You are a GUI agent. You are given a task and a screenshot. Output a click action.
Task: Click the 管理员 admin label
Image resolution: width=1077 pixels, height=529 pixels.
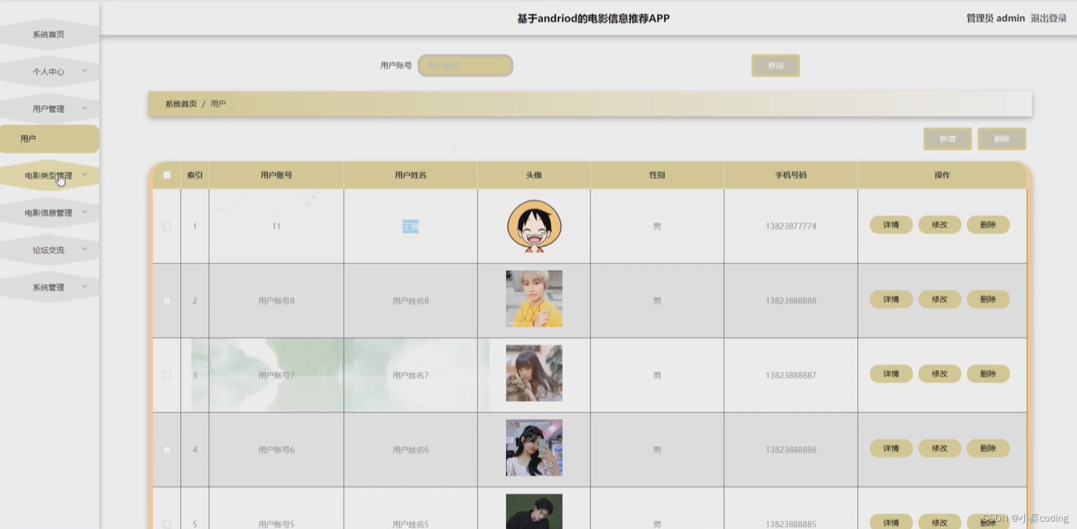point(996,18)
